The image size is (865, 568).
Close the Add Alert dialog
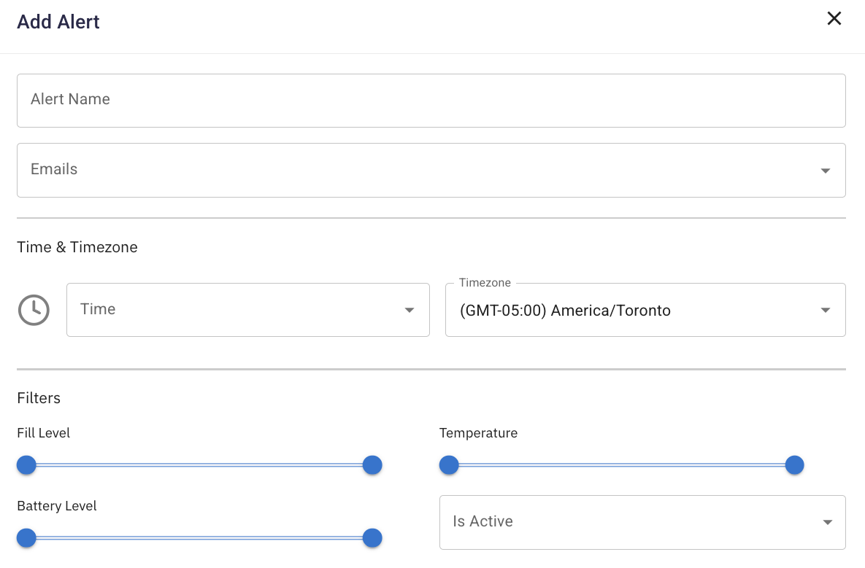point(834,20)
